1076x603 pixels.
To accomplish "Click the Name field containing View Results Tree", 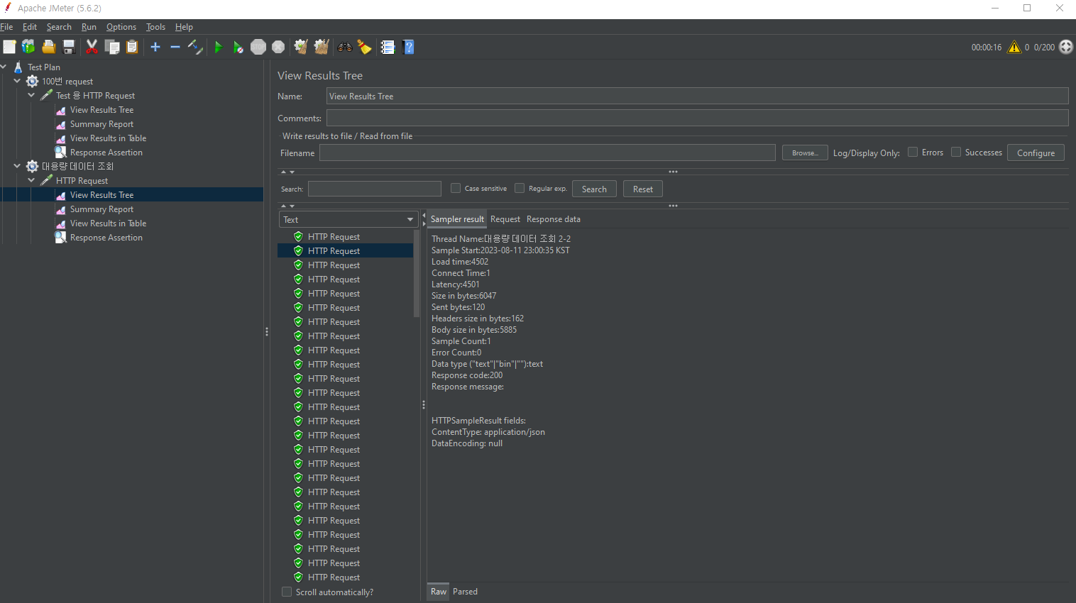I will [x=697, y=96].
